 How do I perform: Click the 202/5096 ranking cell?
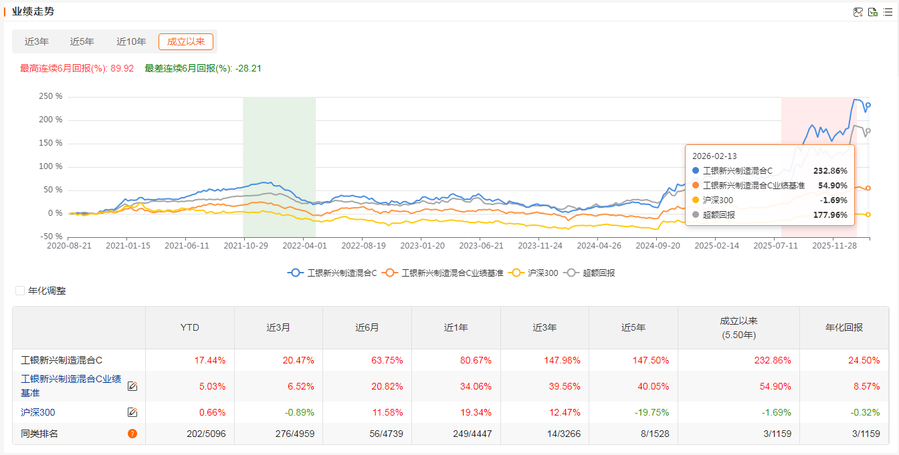click(x=207, y=434)
